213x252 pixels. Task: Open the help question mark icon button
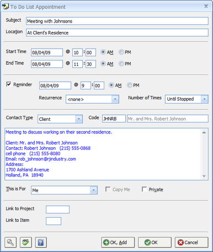coord(41,243)
